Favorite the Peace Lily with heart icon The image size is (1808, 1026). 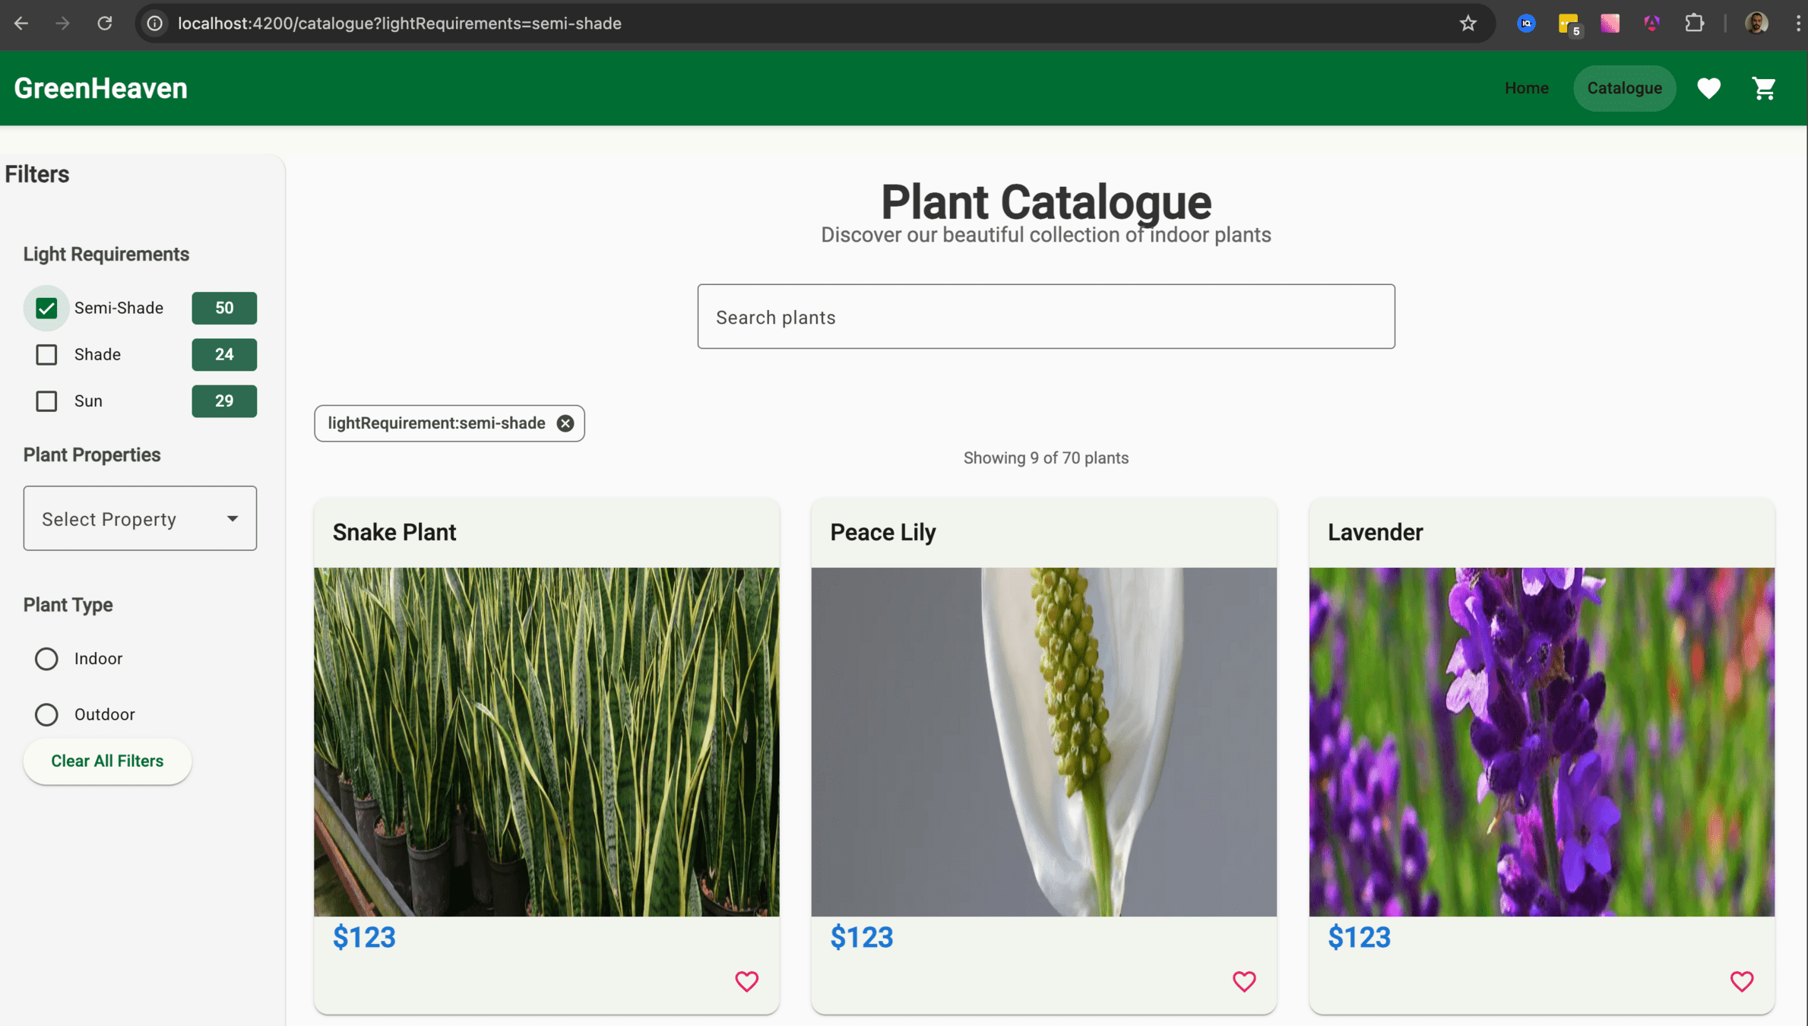pyautogui.click(x=1243, y=981)
